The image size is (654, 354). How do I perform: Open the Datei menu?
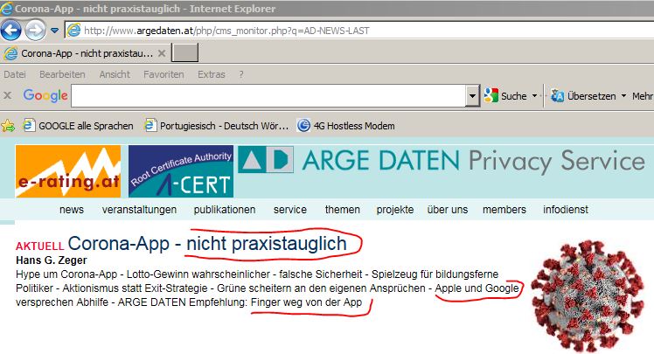pos(15,74)
